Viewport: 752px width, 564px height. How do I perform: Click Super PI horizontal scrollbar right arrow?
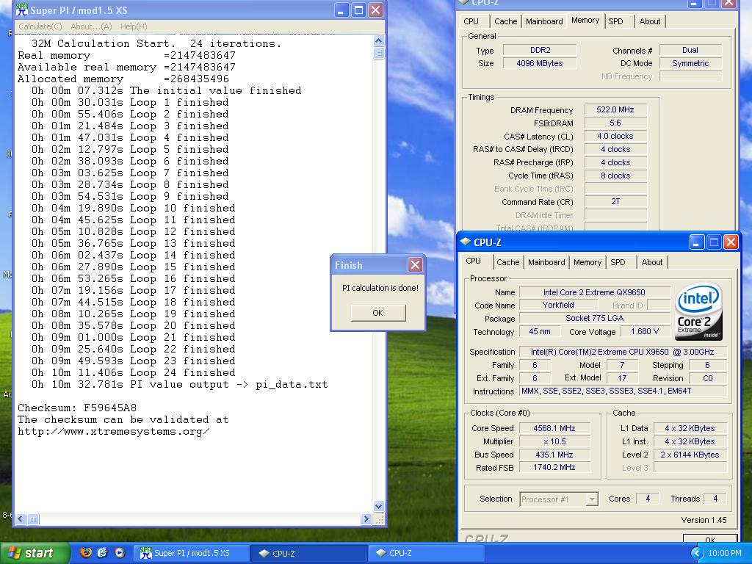(x=366, y=519)
